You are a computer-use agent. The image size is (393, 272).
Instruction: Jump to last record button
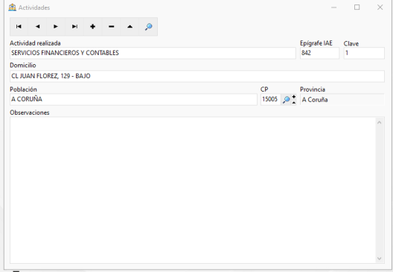pos(74,27)
